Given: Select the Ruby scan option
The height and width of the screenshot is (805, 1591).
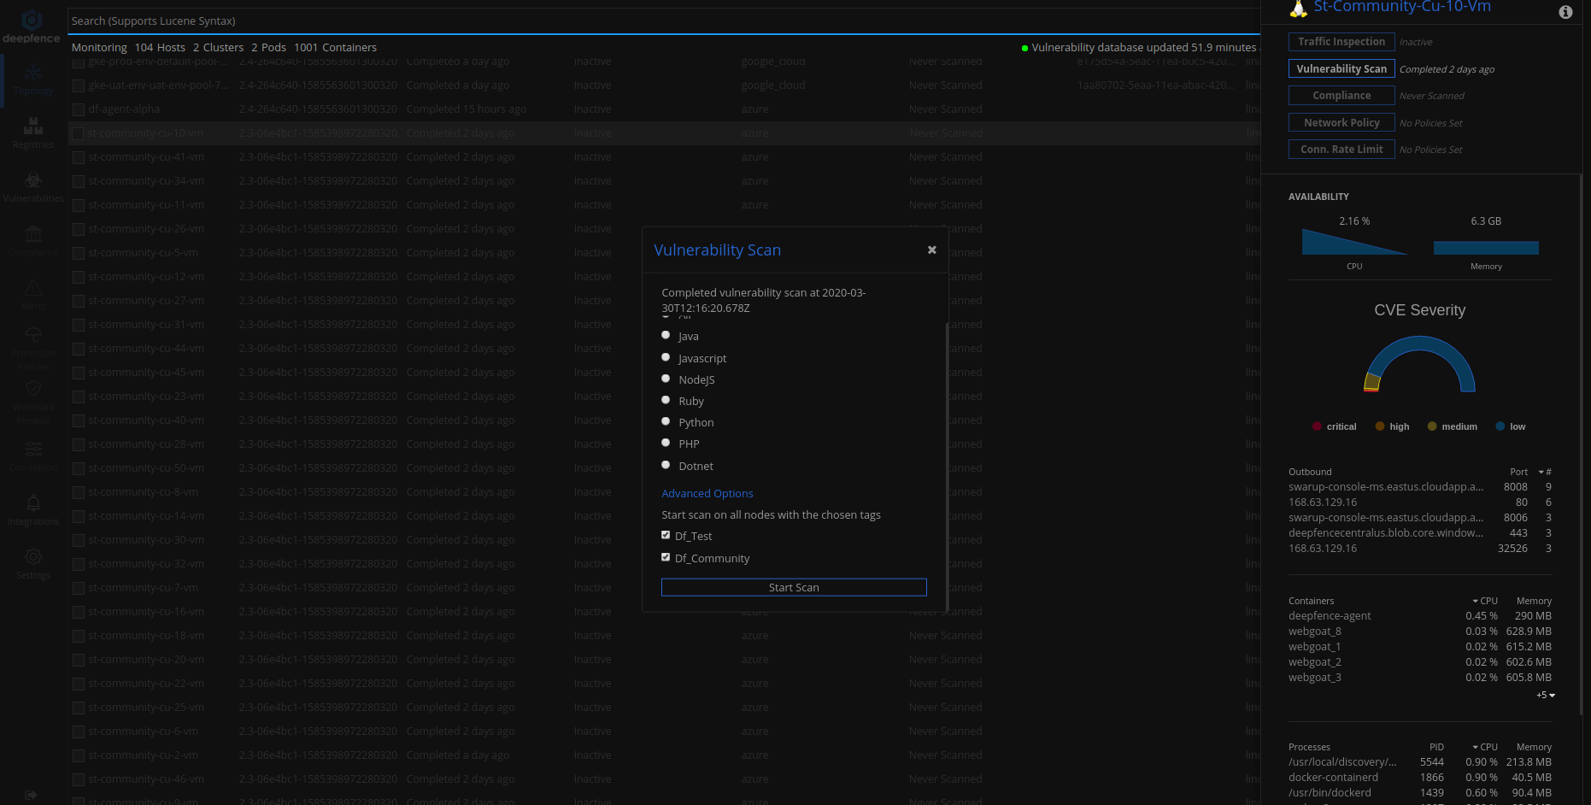Looking at the screenshot, I should click(x=666, y=400).
